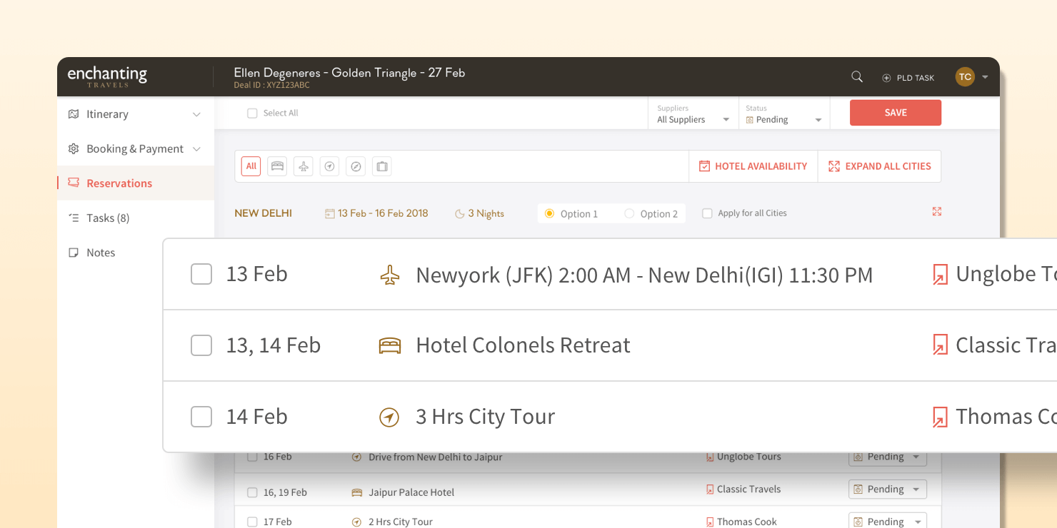Filter by the luggage suitcase icon
1057x528 pixels.
coord(382,166)
